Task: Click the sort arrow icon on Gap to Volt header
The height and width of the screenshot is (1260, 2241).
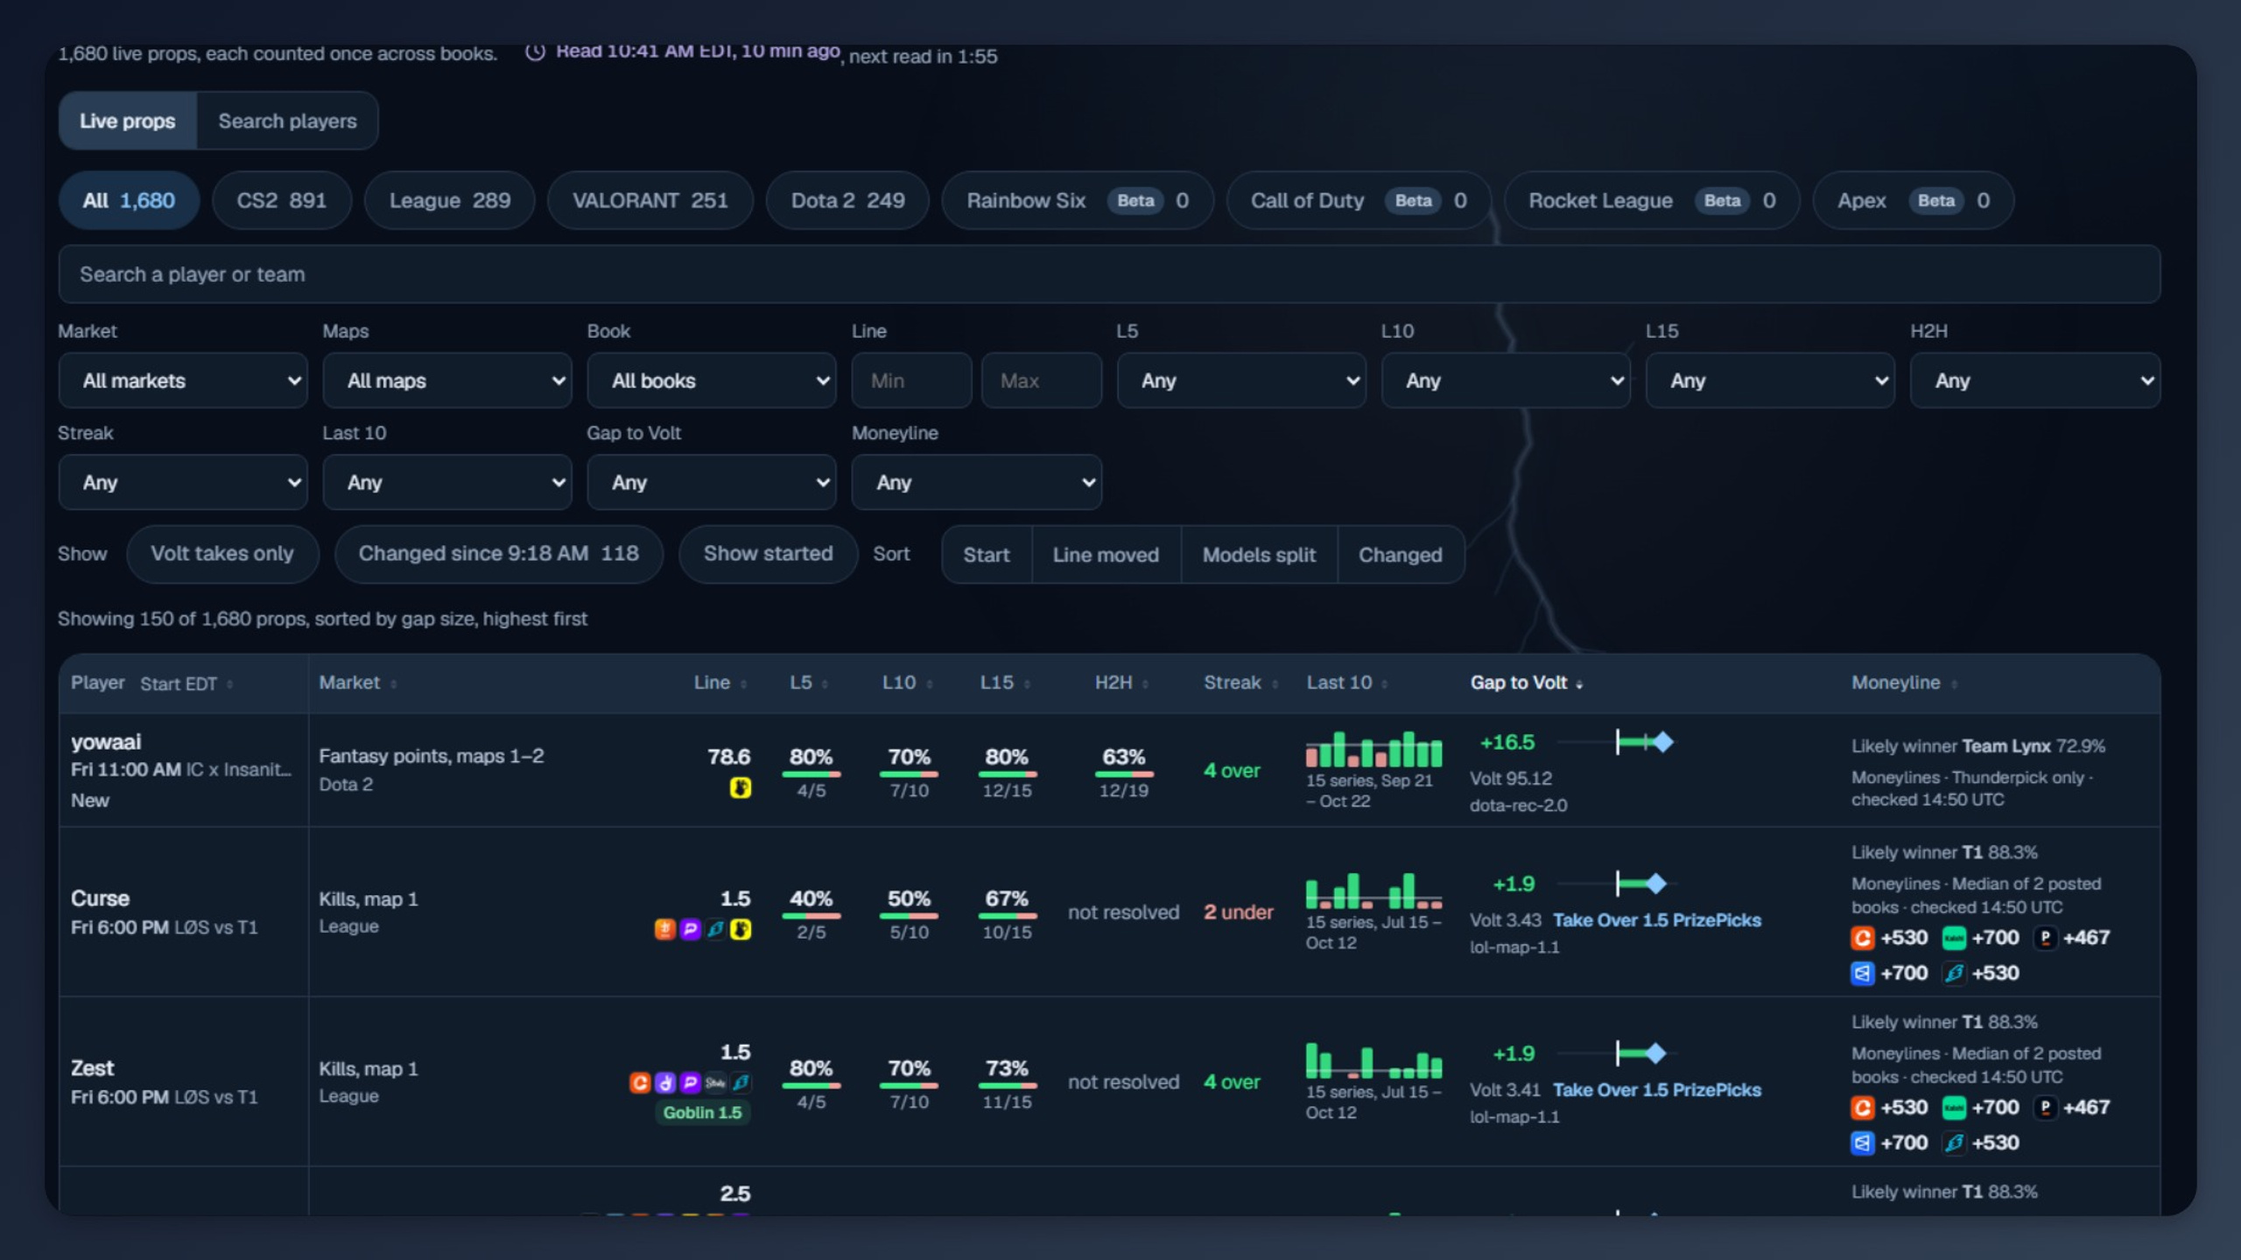Action: pyautogui.click(x=1579, y=685)
